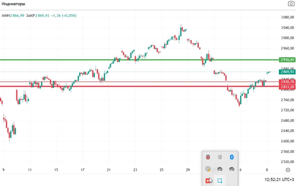Open the Индикаторы panel
The width and height of the screenshot is (296, 186).
pyautogui.click(x=14, y=4)
